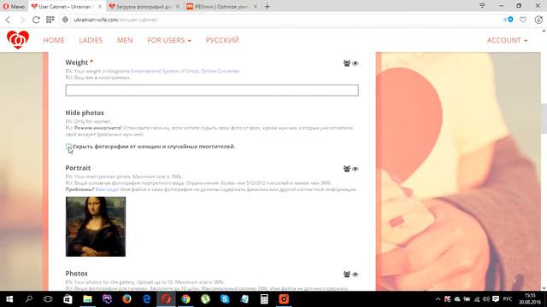Click the Mona Lisa portrait thumbnail
The height and width of the screenshot is (307, 547).
coord(96,227)
